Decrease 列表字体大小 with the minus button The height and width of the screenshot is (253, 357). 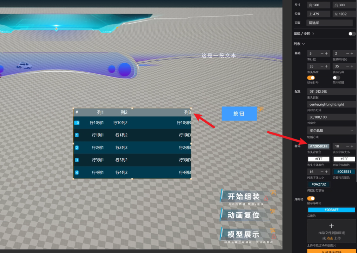pyautogui.click(x=322, y=172)
